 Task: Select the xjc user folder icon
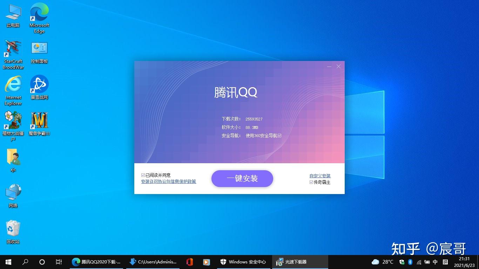click(13, 160)
